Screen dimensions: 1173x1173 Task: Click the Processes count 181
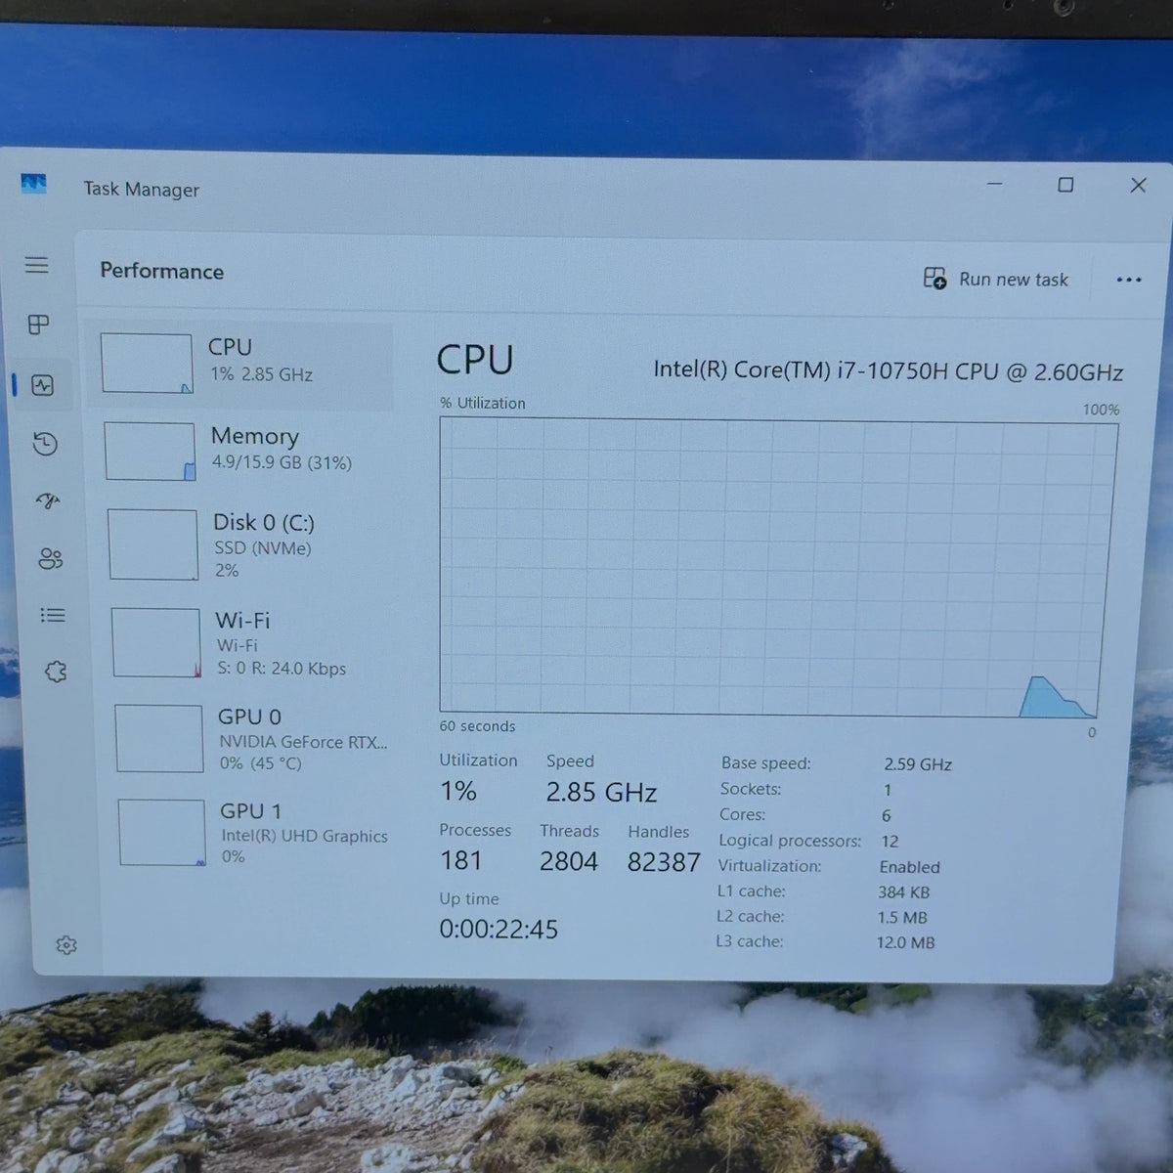point(460,860)
